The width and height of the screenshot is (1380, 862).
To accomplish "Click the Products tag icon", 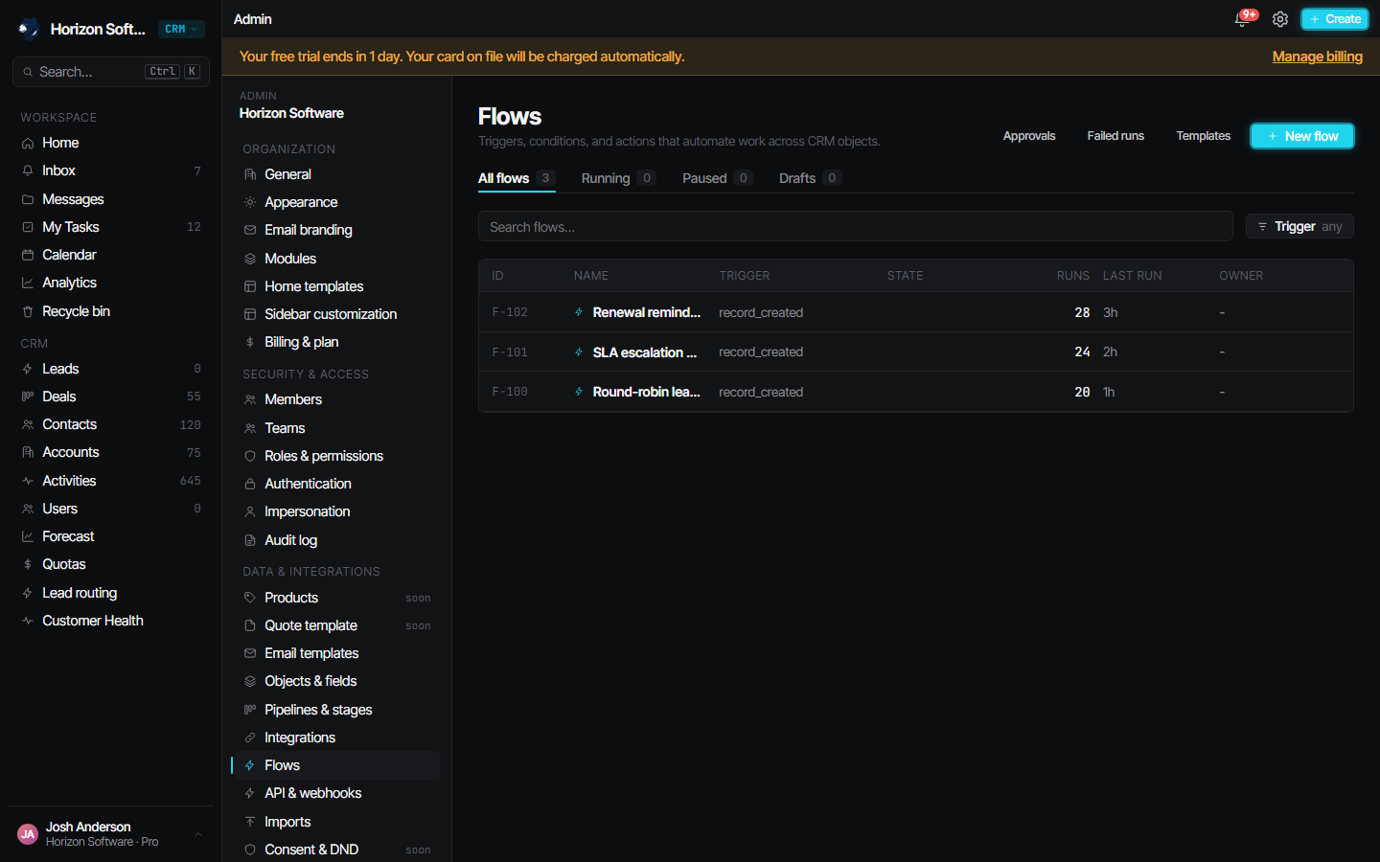I will click(x=250, y=598).
